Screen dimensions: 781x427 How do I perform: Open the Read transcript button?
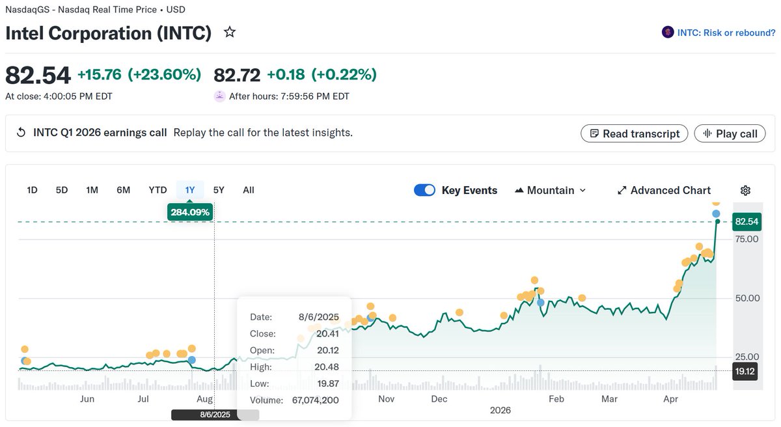635,133
